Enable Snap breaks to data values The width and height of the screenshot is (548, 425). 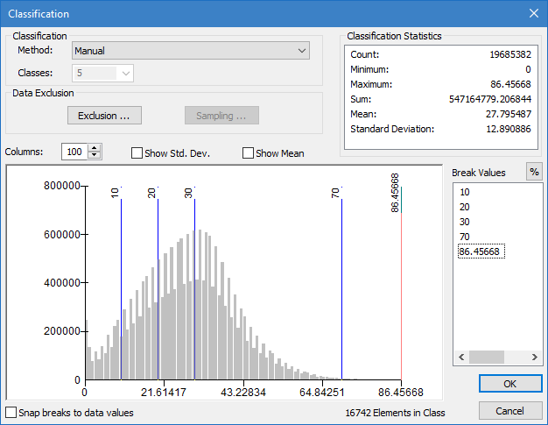click(x=11, y=412)
